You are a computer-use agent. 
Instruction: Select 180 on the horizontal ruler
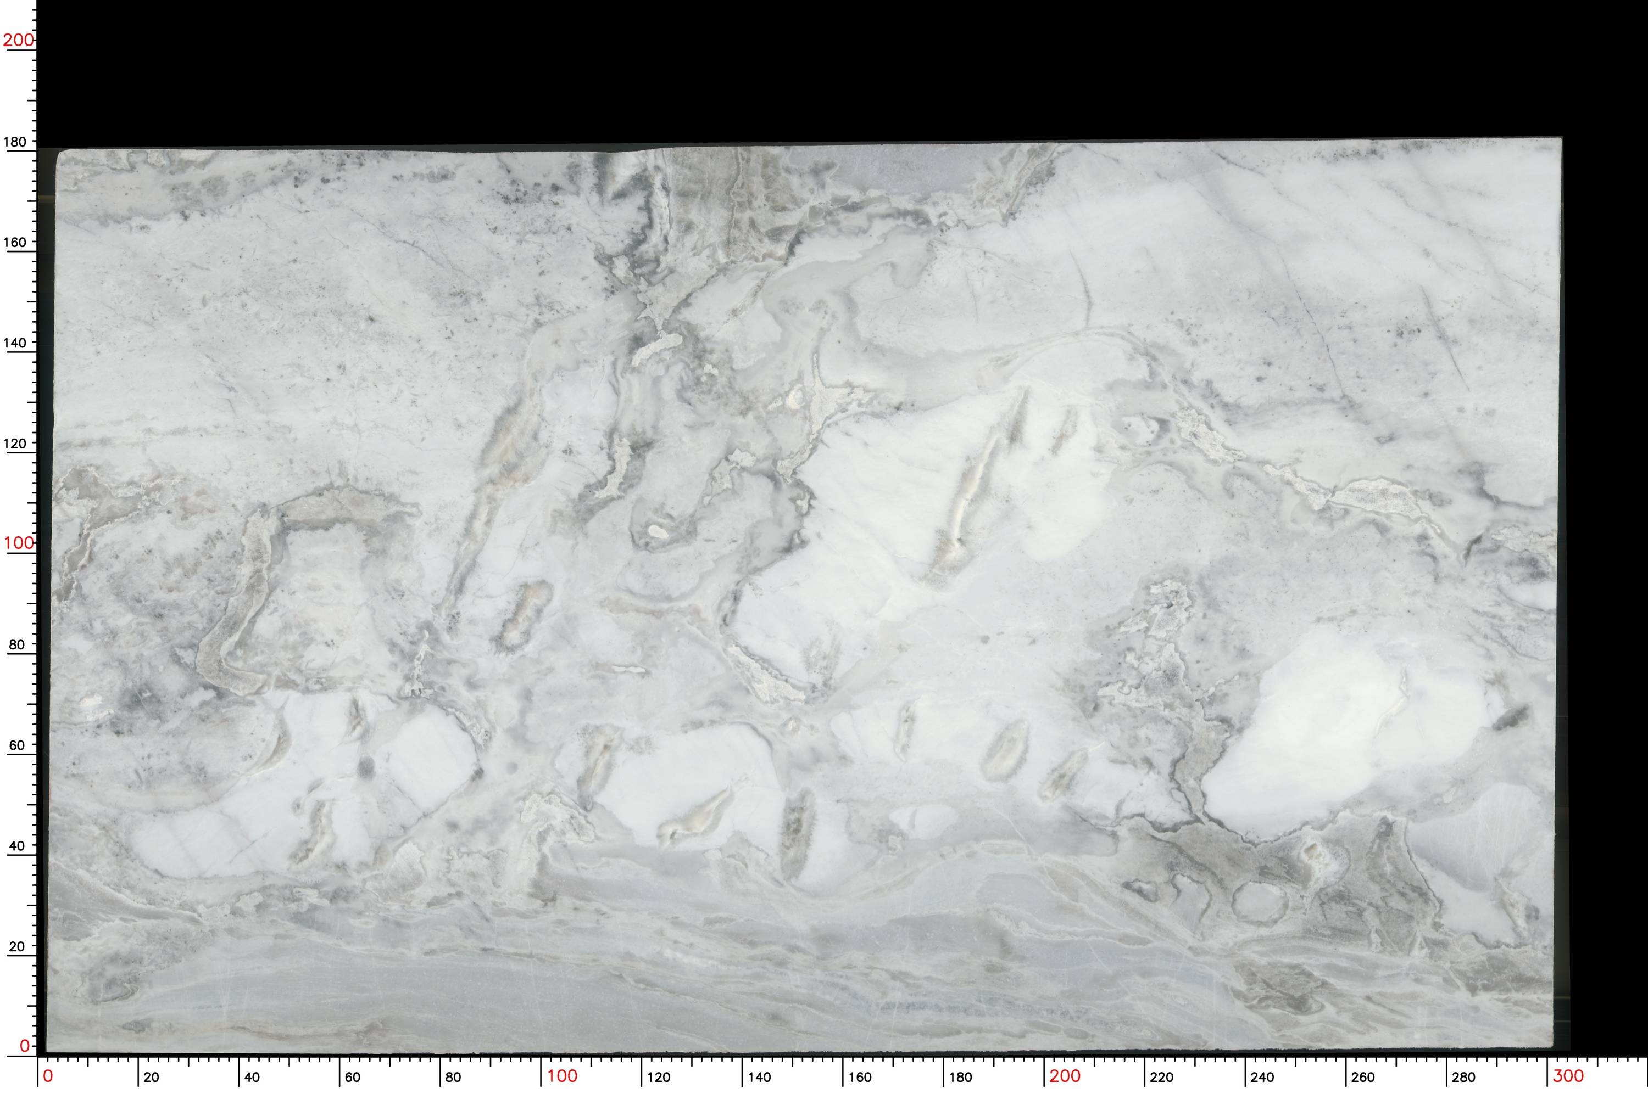click(x=960, y=1077)
